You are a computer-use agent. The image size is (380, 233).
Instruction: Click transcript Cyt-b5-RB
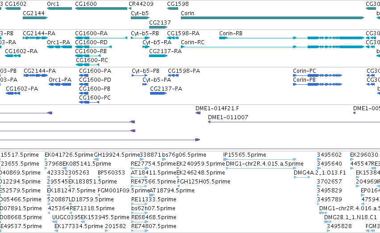[x=140, y=38]
